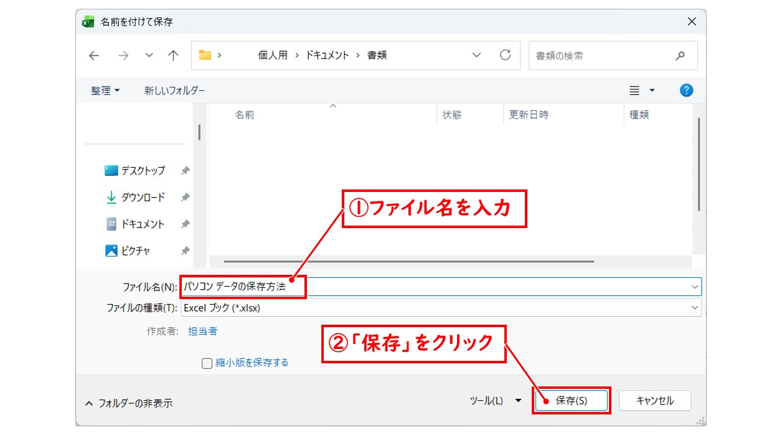This screenshot has width=782, height=435.
Task: Expand the ファイル名 history dropdown
Action: pos(695,287)
